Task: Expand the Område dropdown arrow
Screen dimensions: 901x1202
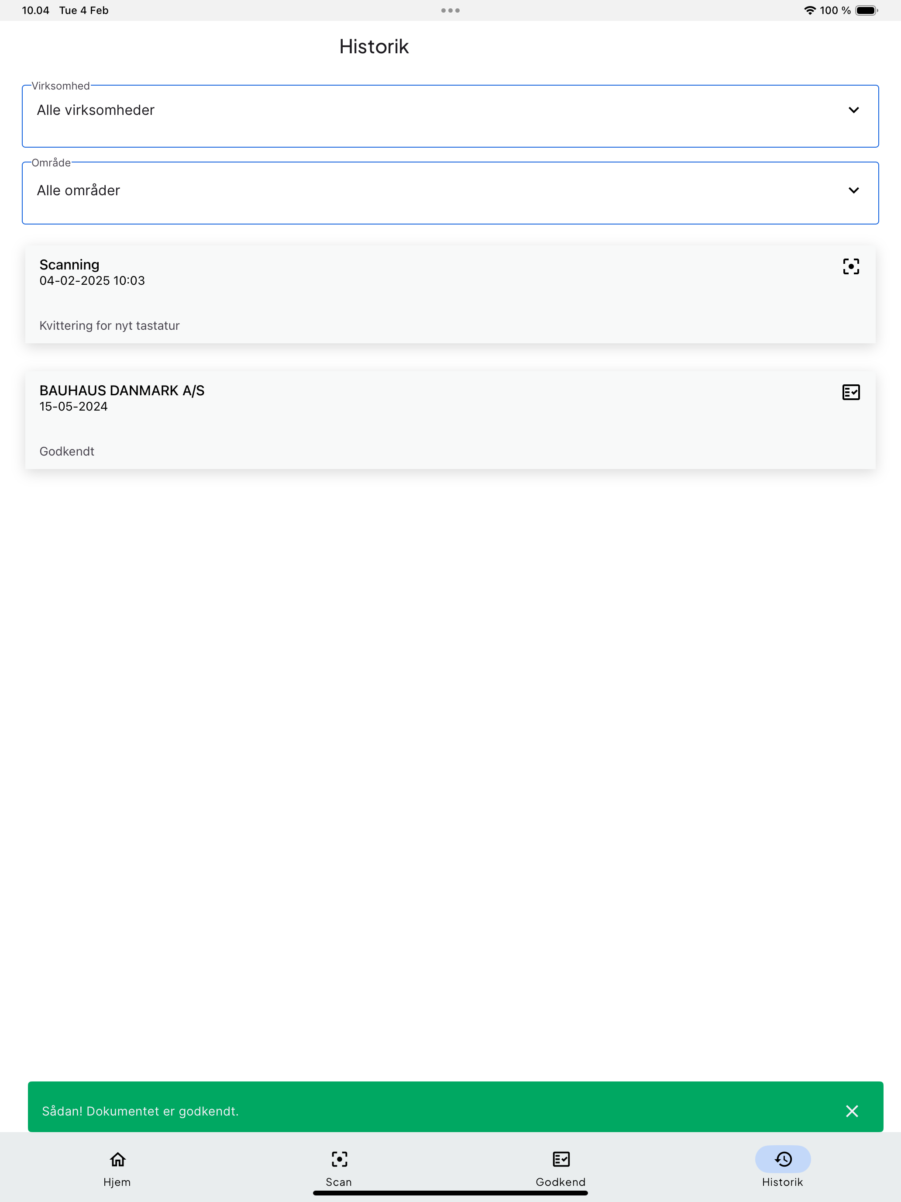Action: pyautogui.click(x=853, y=190)
